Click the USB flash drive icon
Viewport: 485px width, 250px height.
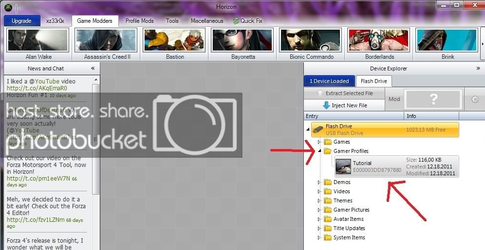(x=318, y=130)
